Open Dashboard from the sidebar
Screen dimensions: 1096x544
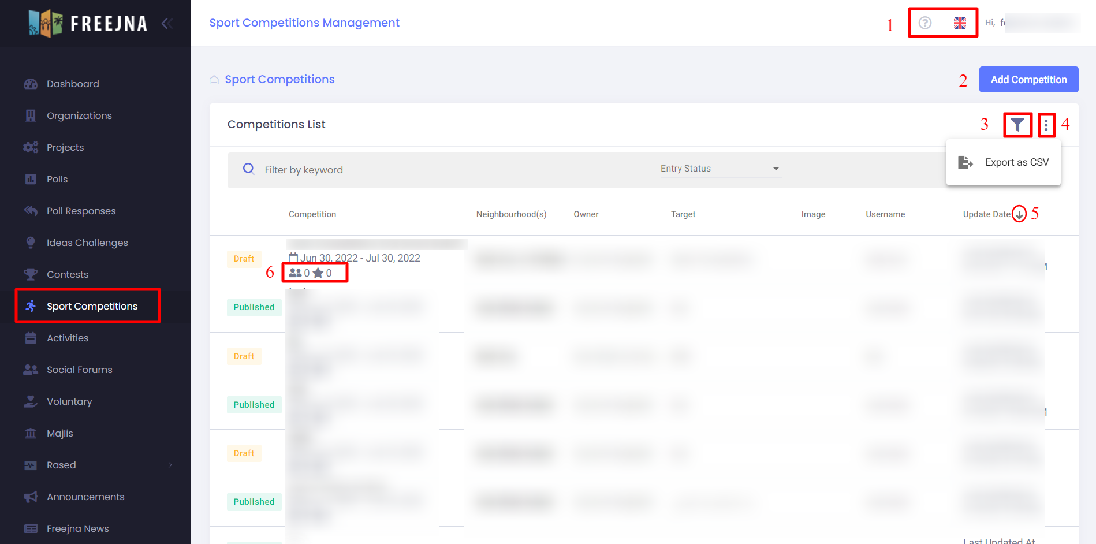(x=73, y=84)
